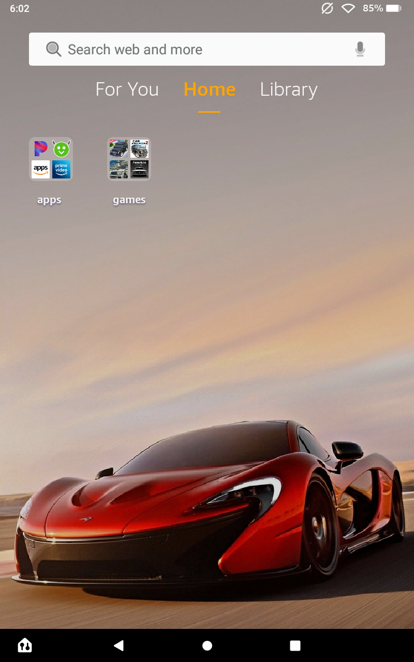Screen dimensions: 414x662
Task: Tap the Back navigation button
Action: click(119, 645)
